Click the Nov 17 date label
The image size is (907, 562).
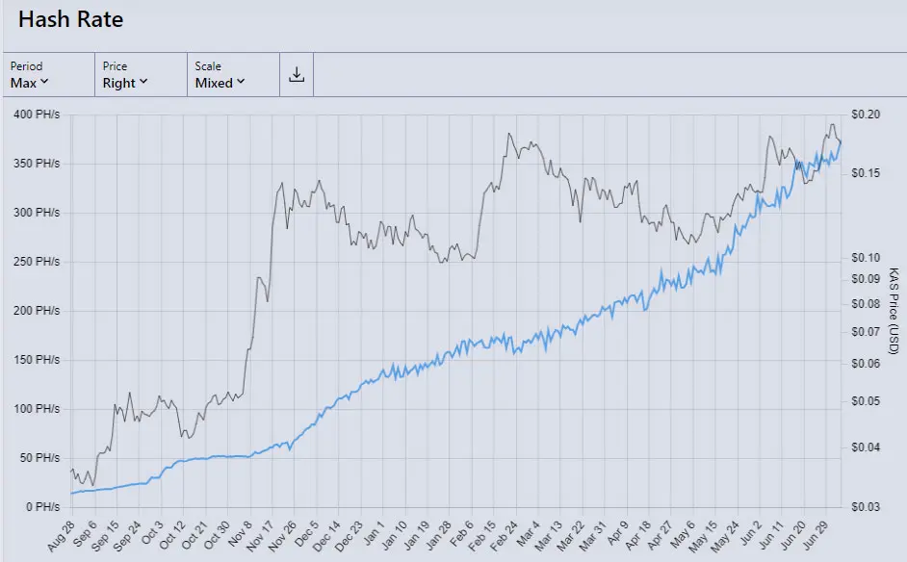click(260, 535)
